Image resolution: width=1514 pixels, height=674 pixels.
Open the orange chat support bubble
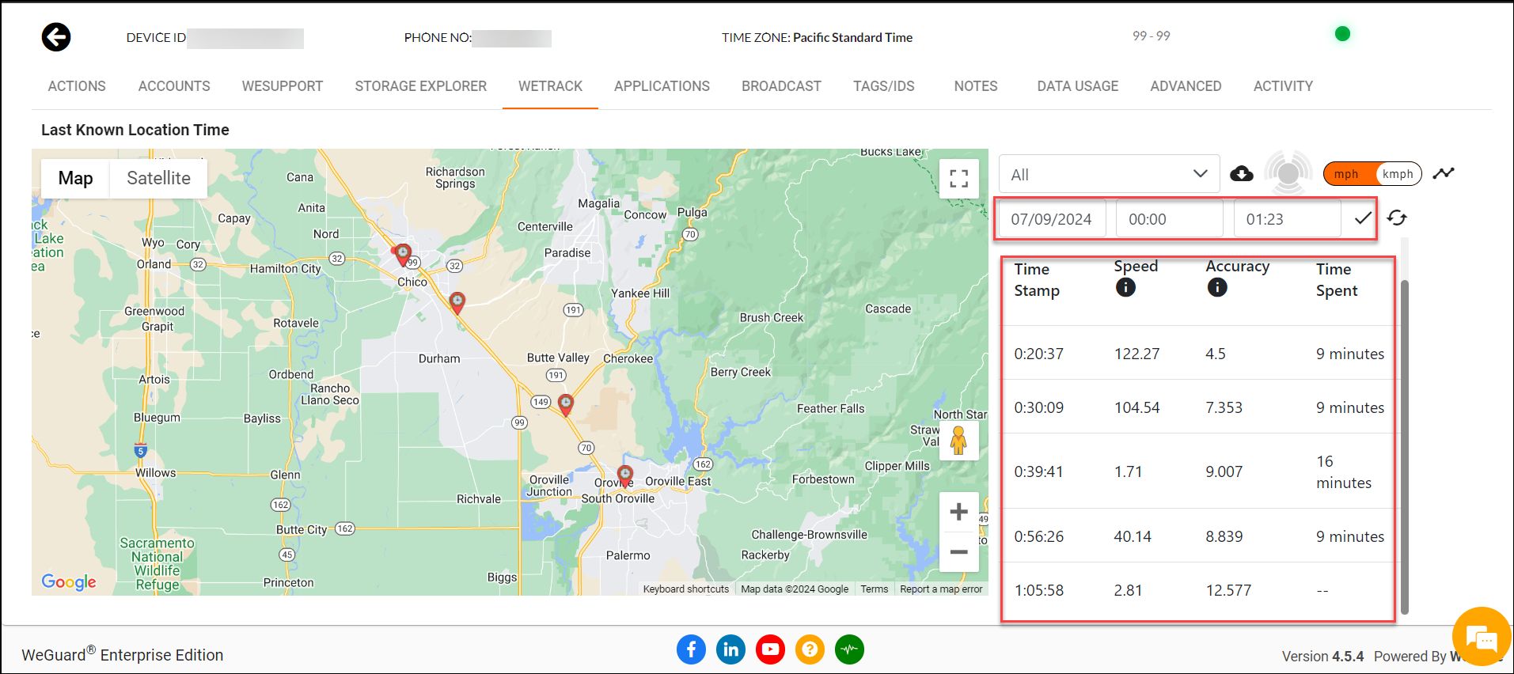(1482, 636)
